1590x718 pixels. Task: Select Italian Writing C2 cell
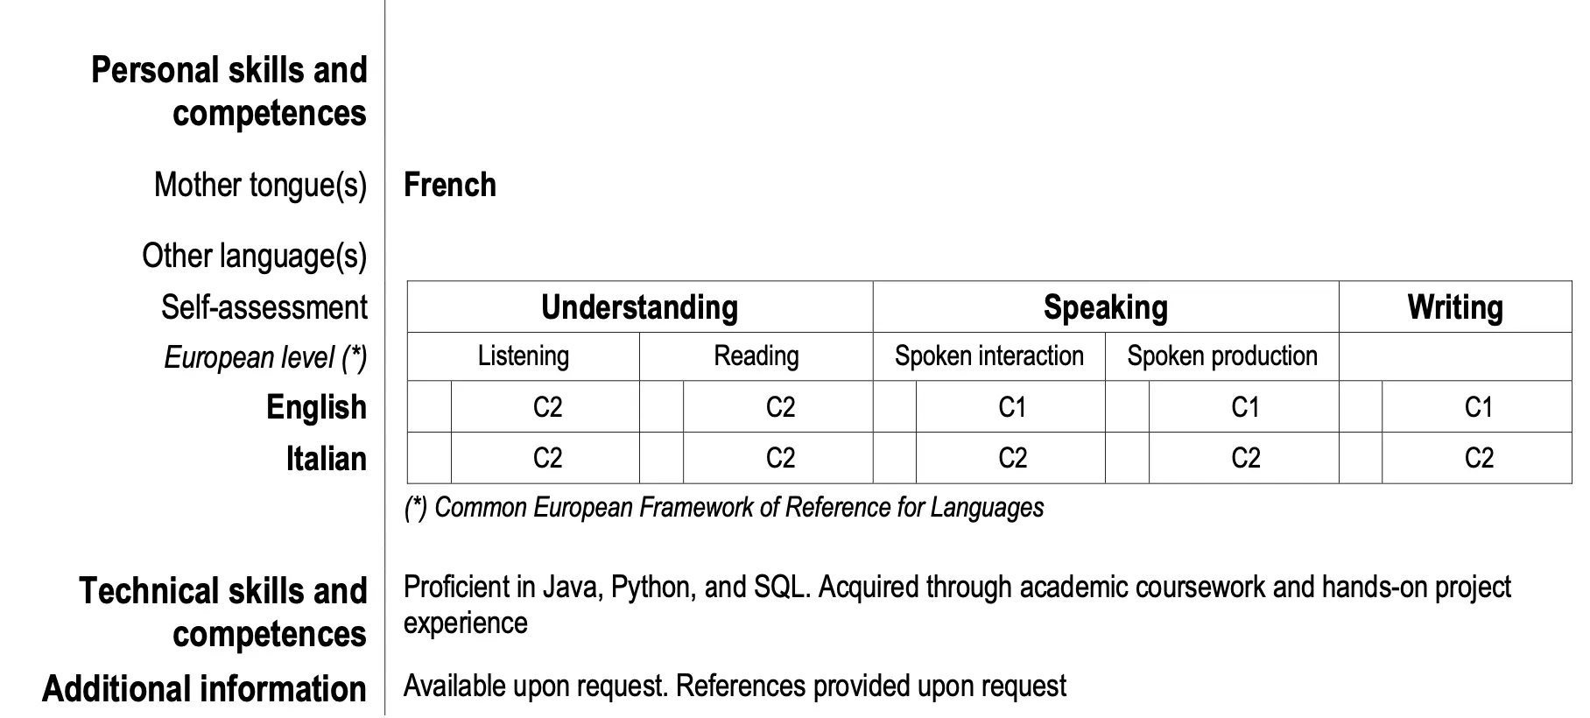(x=1478, y=458)
